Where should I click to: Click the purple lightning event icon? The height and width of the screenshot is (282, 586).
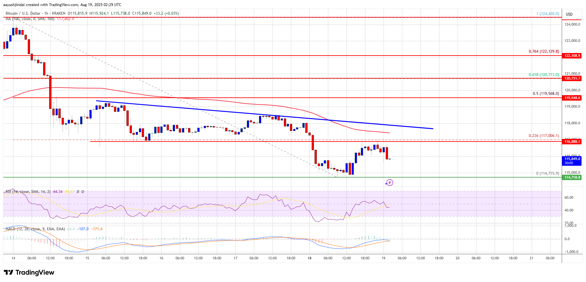(x=389, y=183)
